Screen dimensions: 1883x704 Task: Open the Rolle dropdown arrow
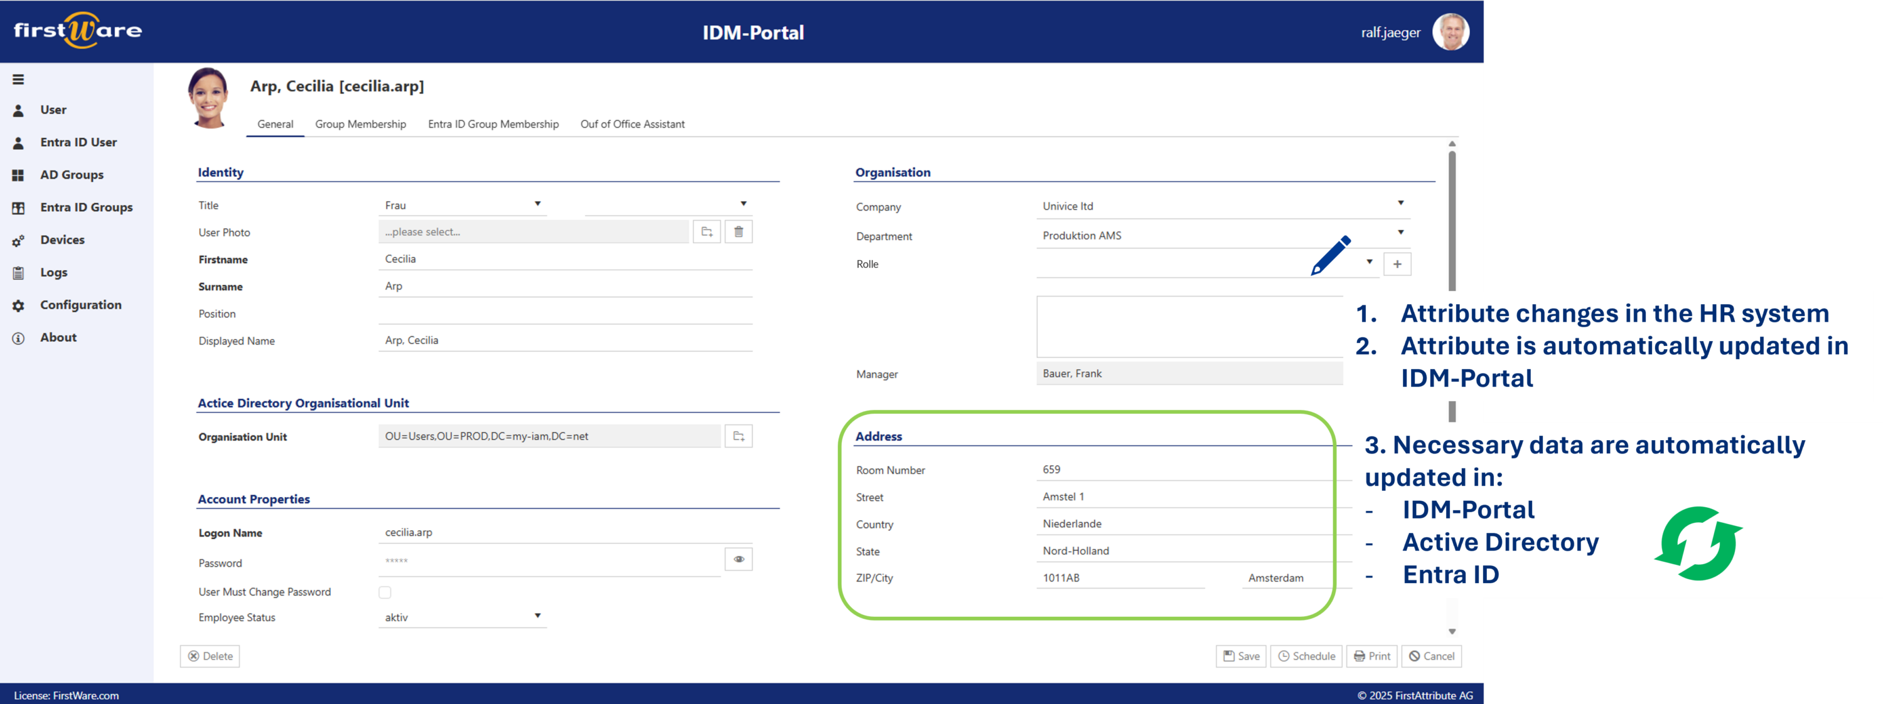click(1369, 262)
